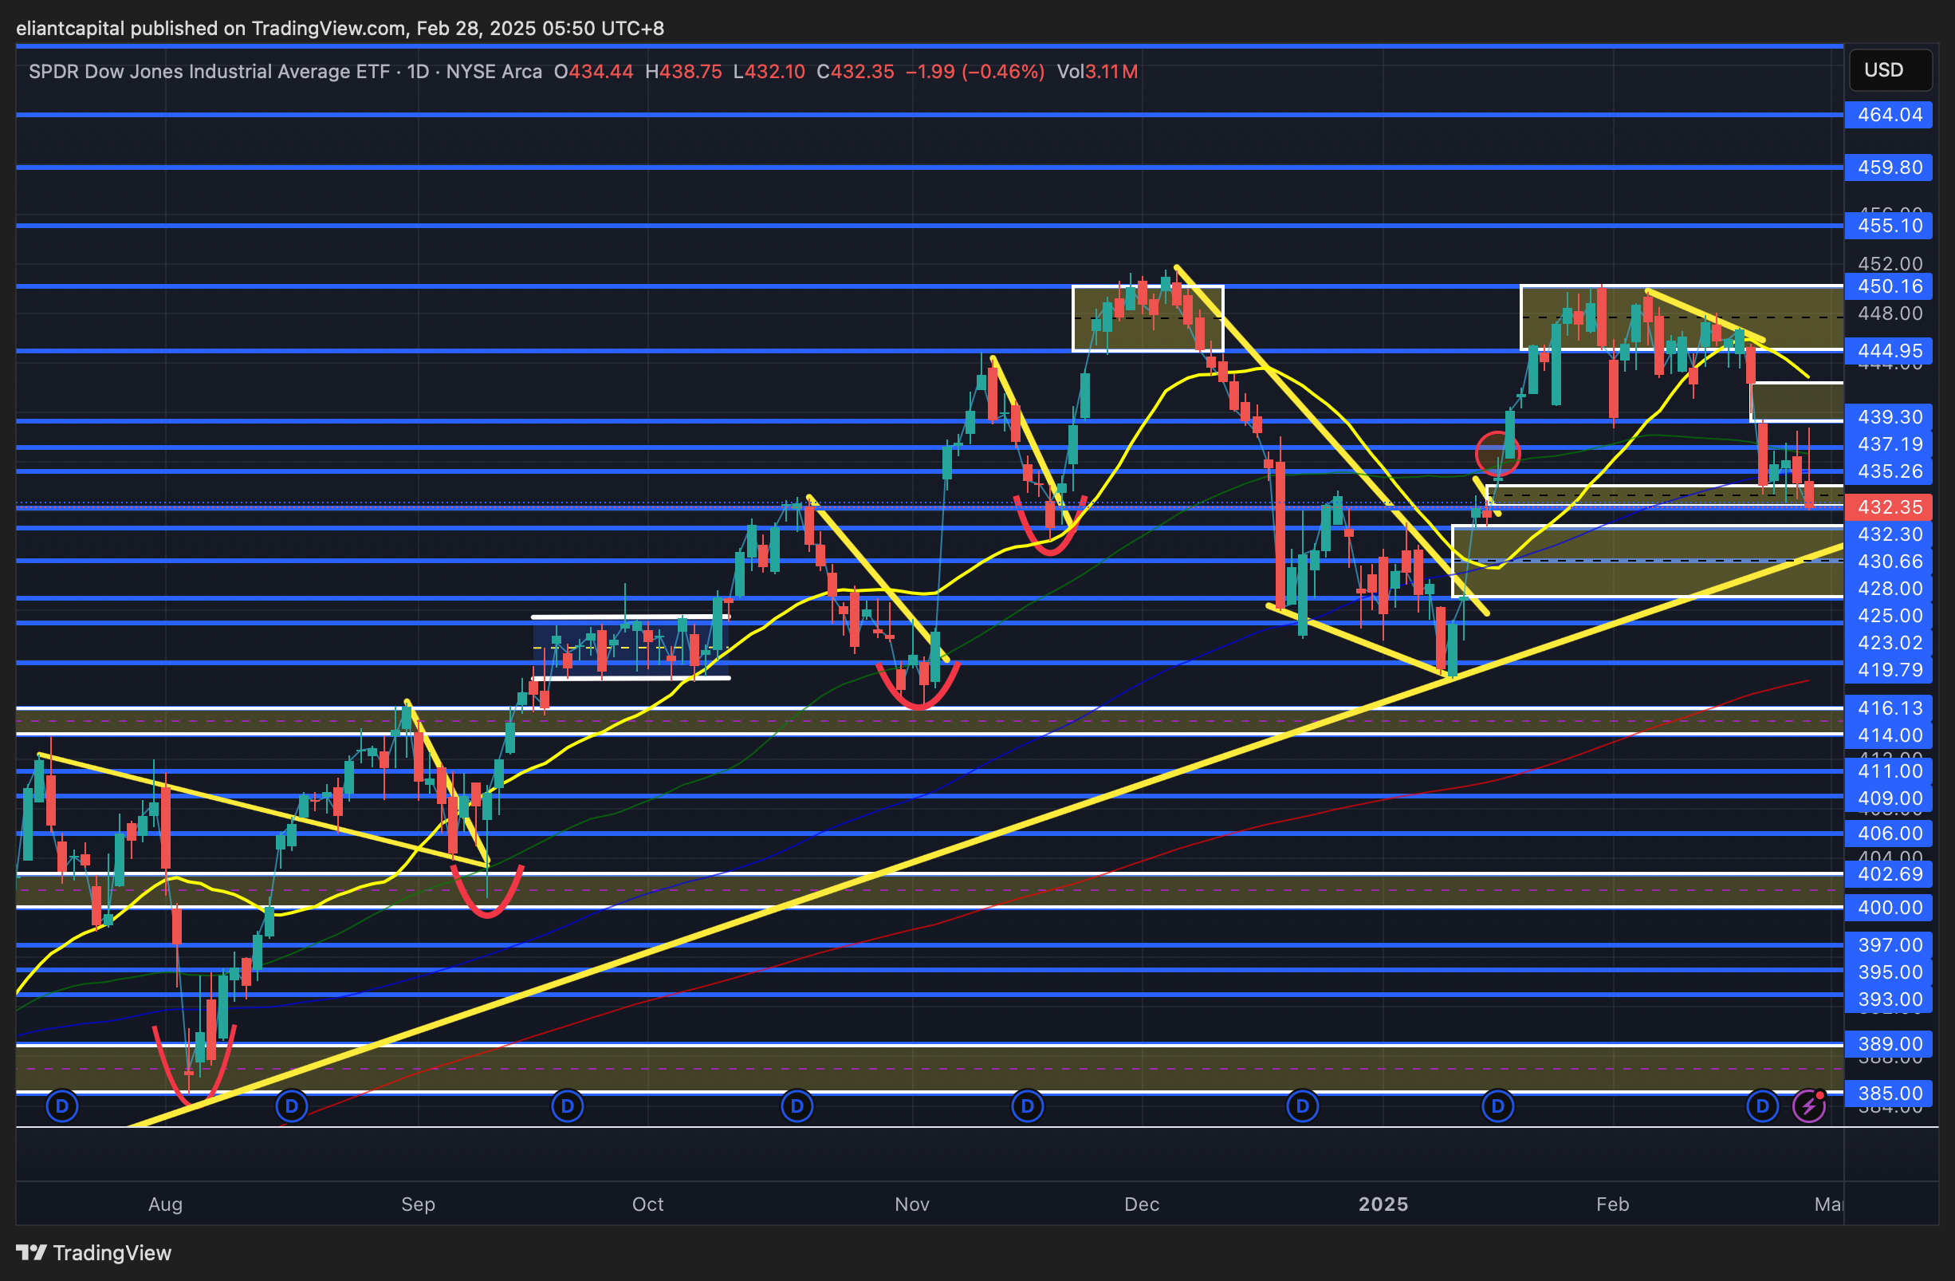Select the 423.02 price level label

pos(1888,643)
